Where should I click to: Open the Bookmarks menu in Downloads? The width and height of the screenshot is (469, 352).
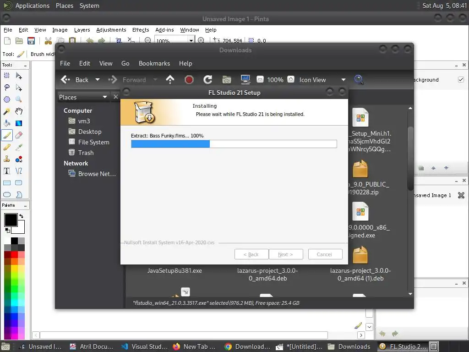pyautogui.click(x=154, y=63)
